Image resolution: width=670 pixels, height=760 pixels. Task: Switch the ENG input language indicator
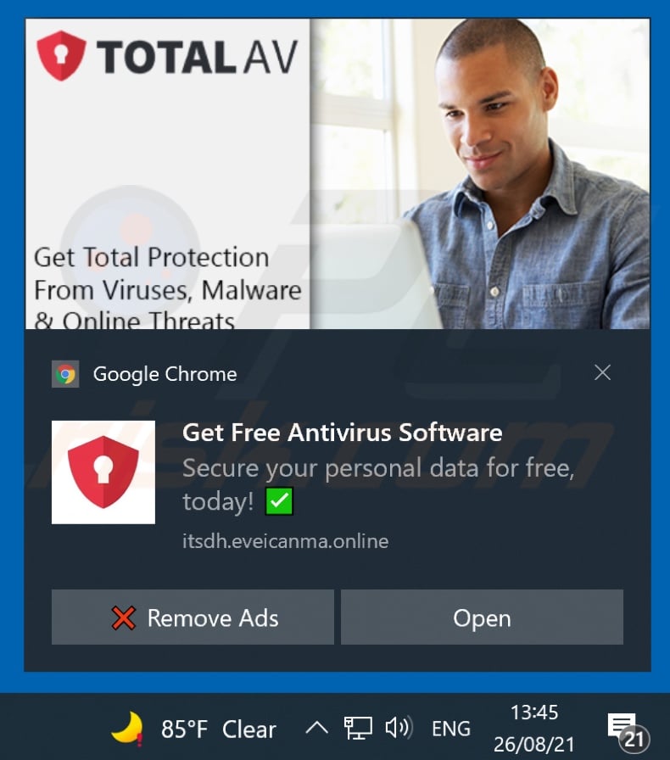coord(451,729)
